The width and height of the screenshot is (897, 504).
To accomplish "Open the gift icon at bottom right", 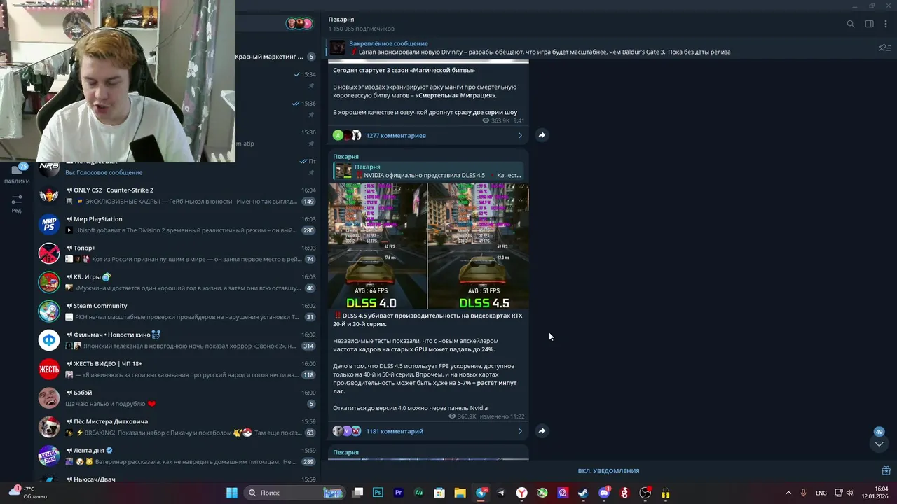I will [x=886, y=471].
